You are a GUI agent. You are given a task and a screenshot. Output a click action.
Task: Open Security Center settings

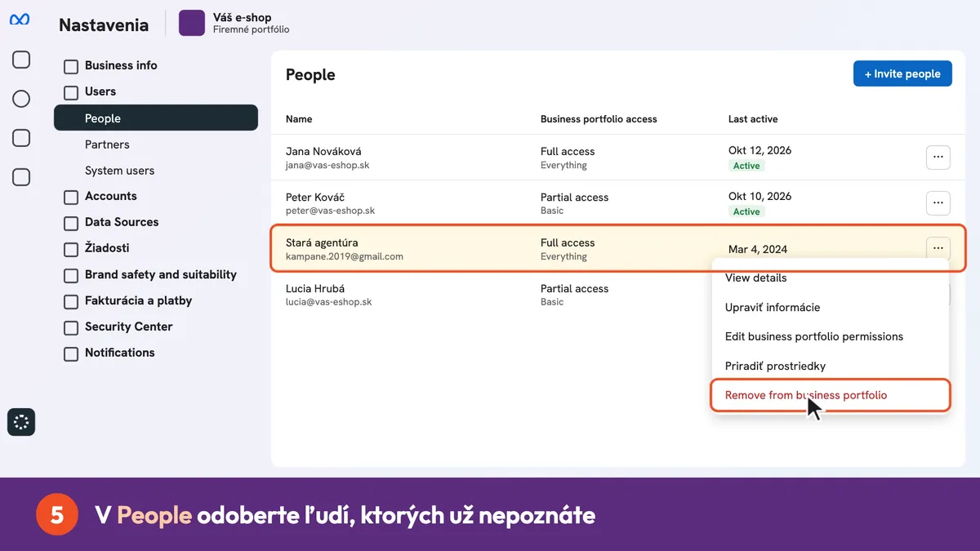coord(129,327)
